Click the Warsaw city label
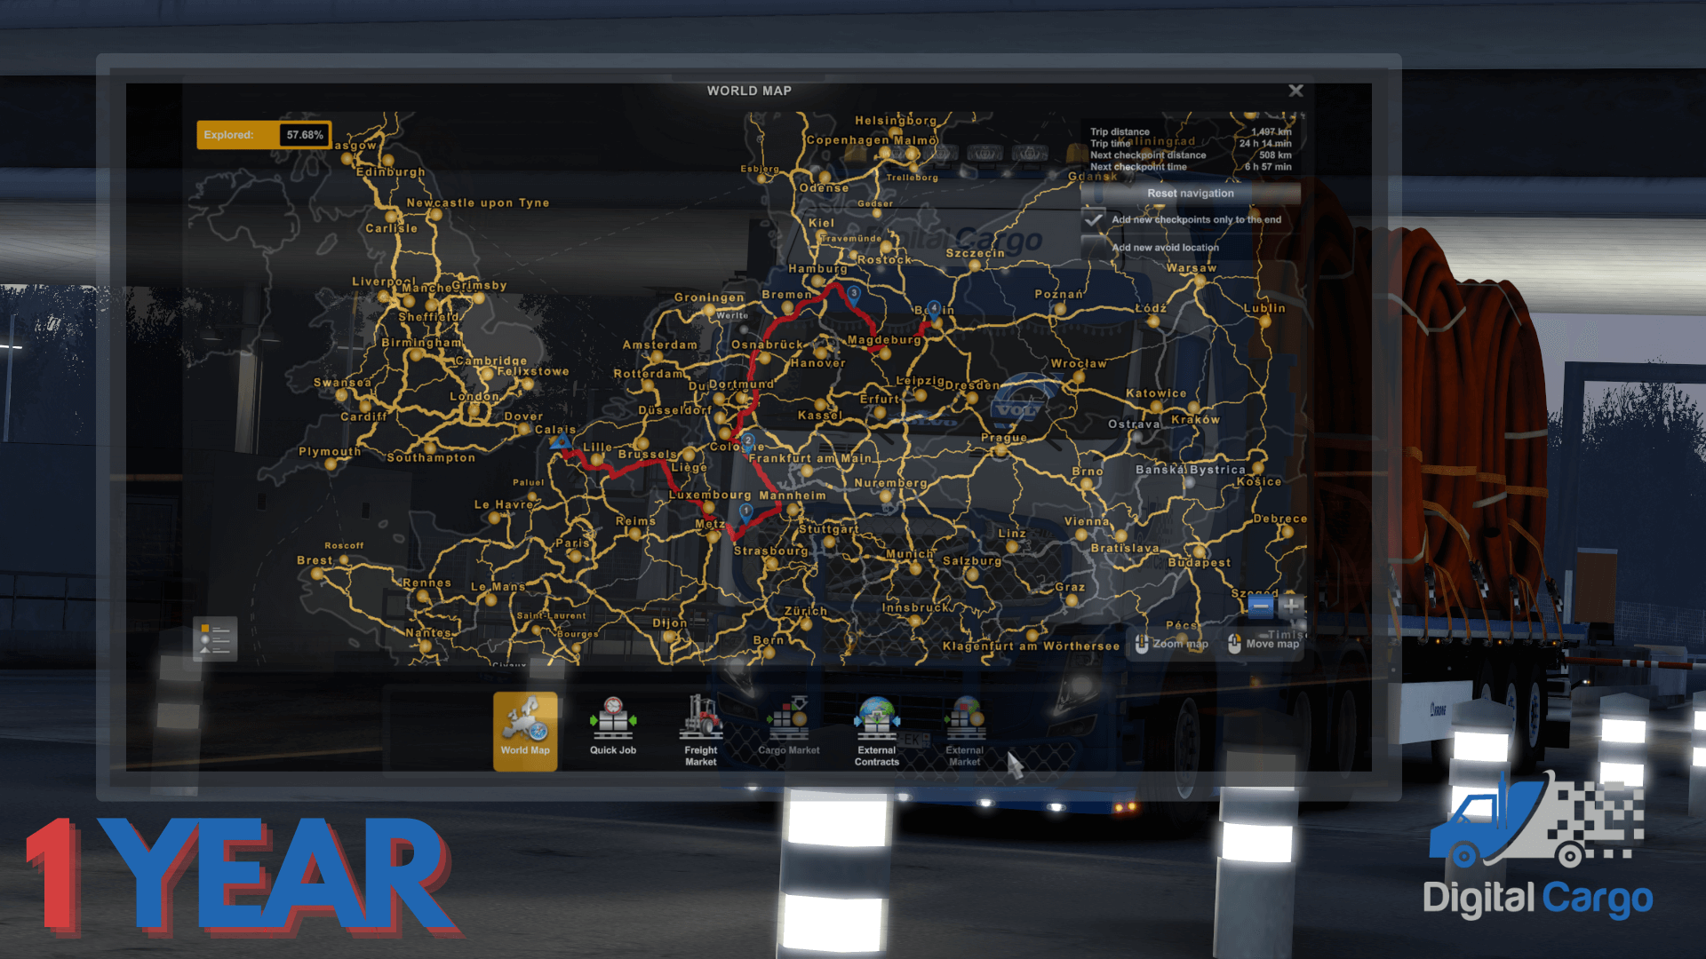Screen dimensions: 1706x959 tap(1192, 268)
